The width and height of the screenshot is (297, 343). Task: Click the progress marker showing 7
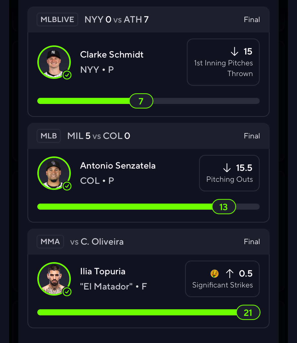point(141,101)
